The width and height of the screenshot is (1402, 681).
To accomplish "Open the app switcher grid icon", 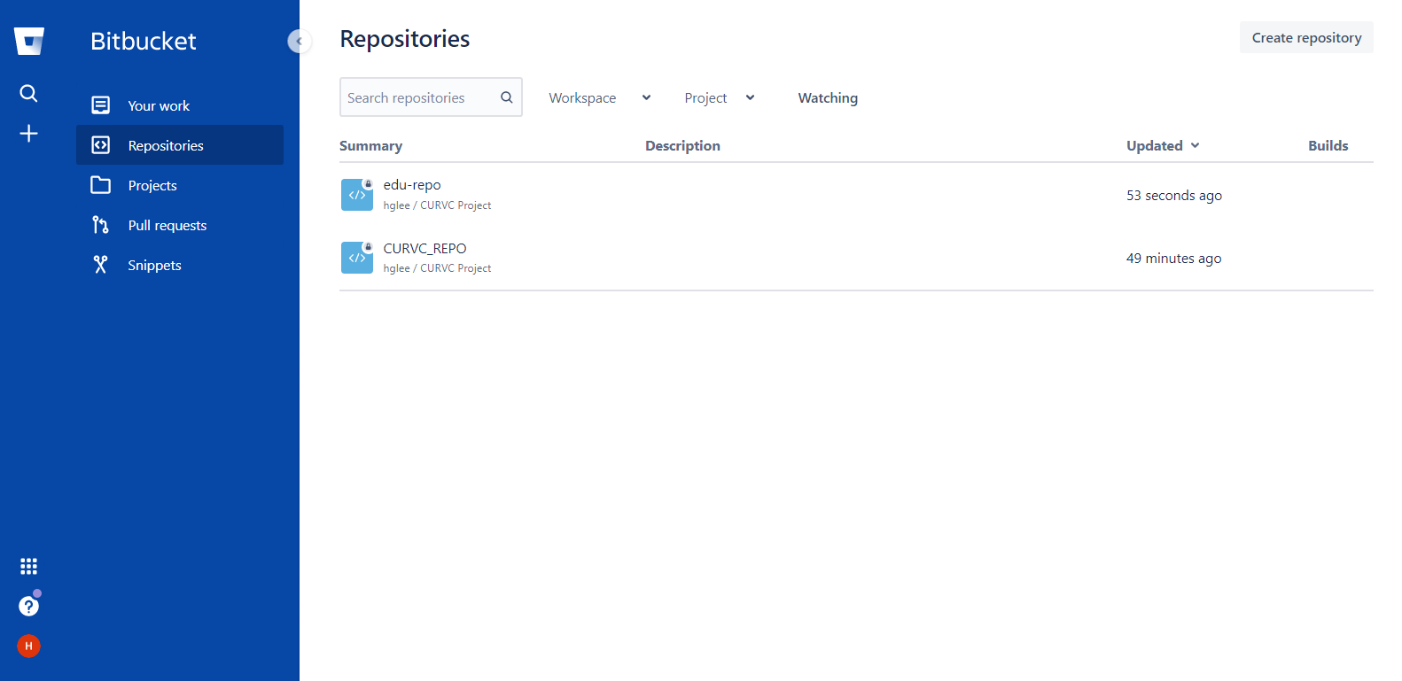I will [x=28, y=566].
